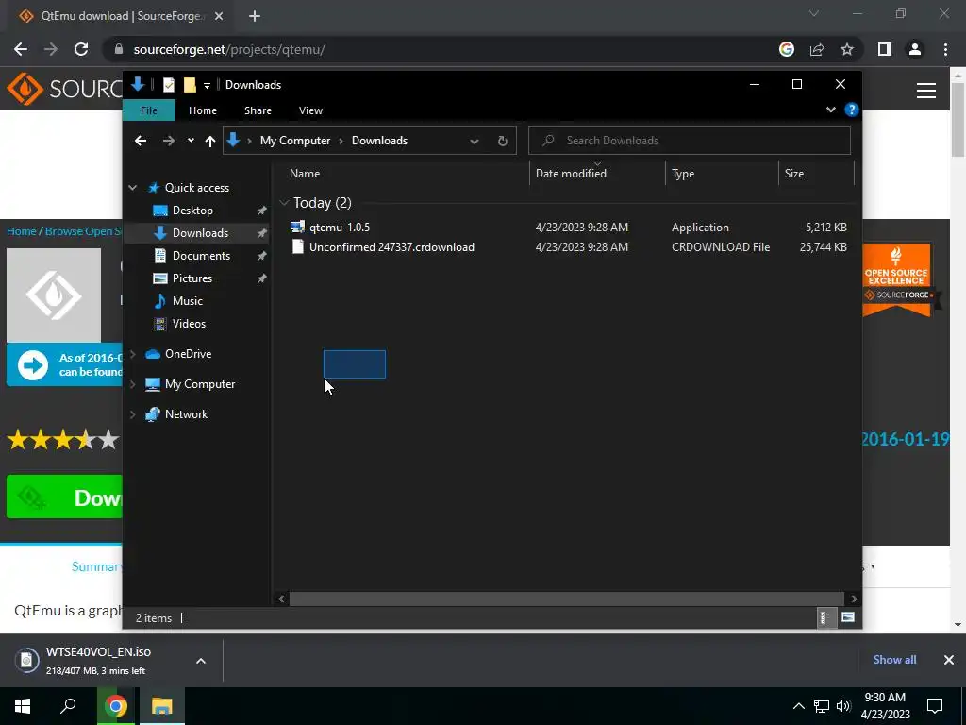The image size is (966, 725).
Task: Open the File ribbon tab
Action: point(149,110)
